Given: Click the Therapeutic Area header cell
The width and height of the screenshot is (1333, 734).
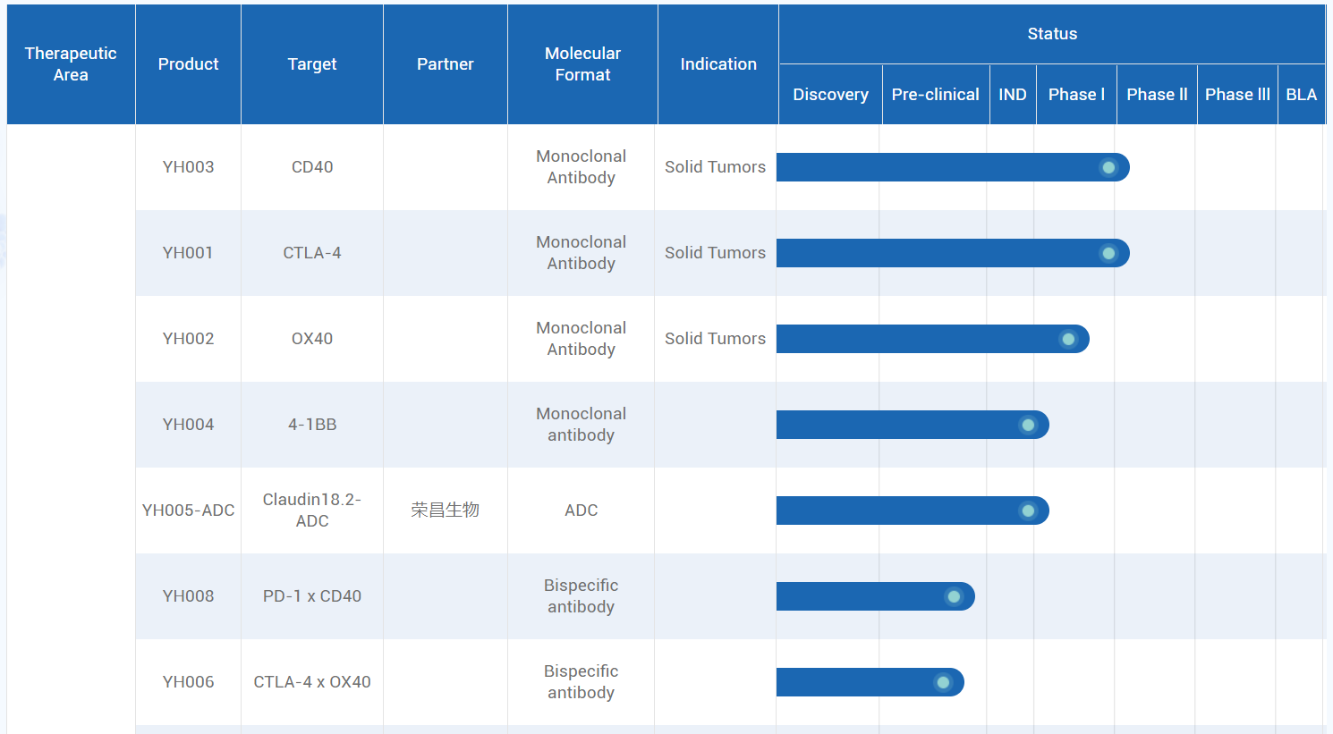Looking at the screenshot, I should [71, 64].
